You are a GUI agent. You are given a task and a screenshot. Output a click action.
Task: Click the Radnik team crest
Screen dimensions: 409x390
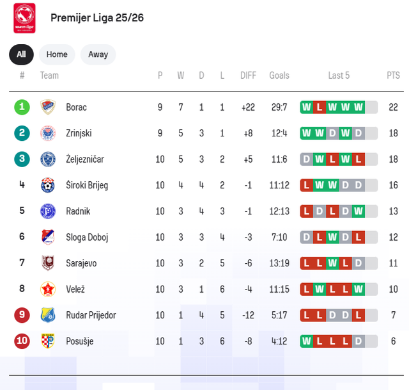click(47, 211)
